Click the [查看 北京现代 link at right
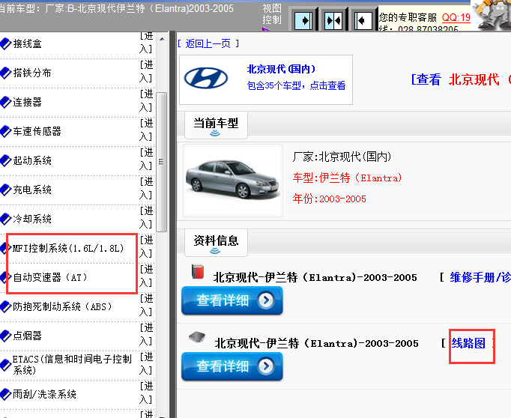 (x=461, y=79)
